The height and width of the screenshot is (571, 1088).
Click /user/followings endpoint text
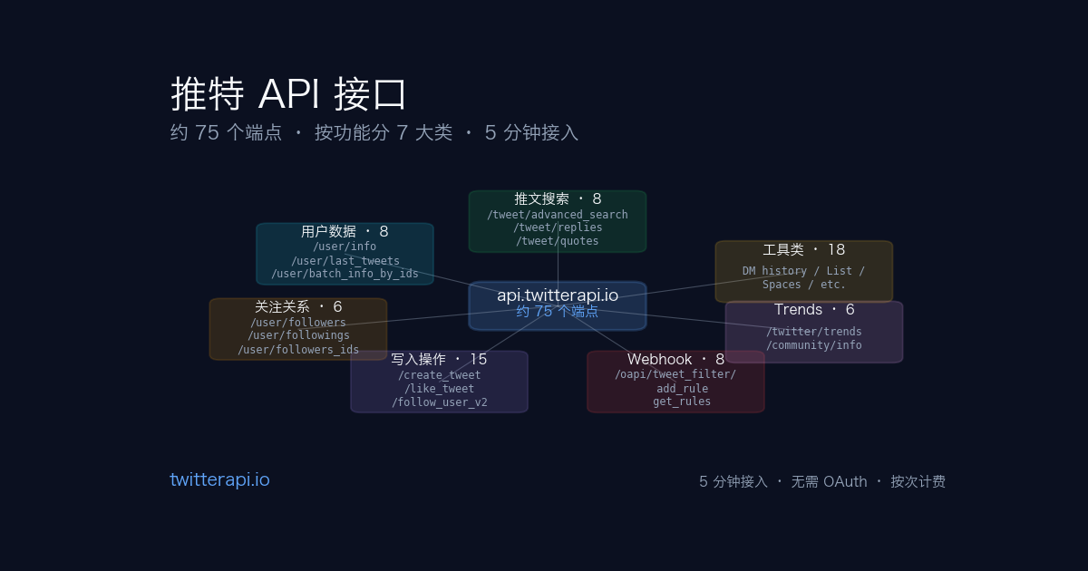tap(298, 335)
